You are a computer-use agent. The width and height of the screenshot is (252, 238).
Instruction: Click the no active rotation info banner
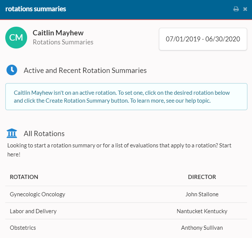(126, 97)
